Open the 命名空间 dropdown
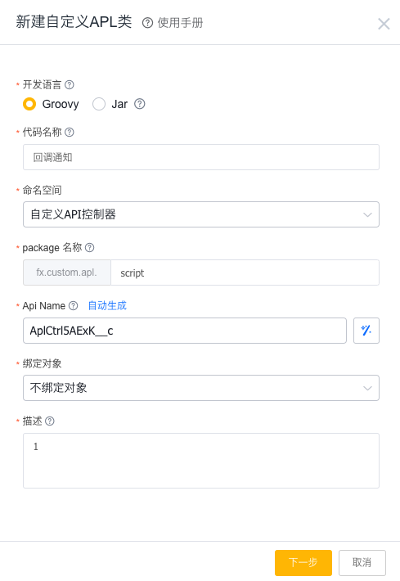 pos(201,214)
